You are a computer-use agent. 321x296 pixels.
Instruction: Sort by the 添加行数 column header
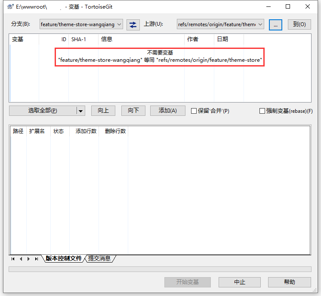[x=84, y=131]
